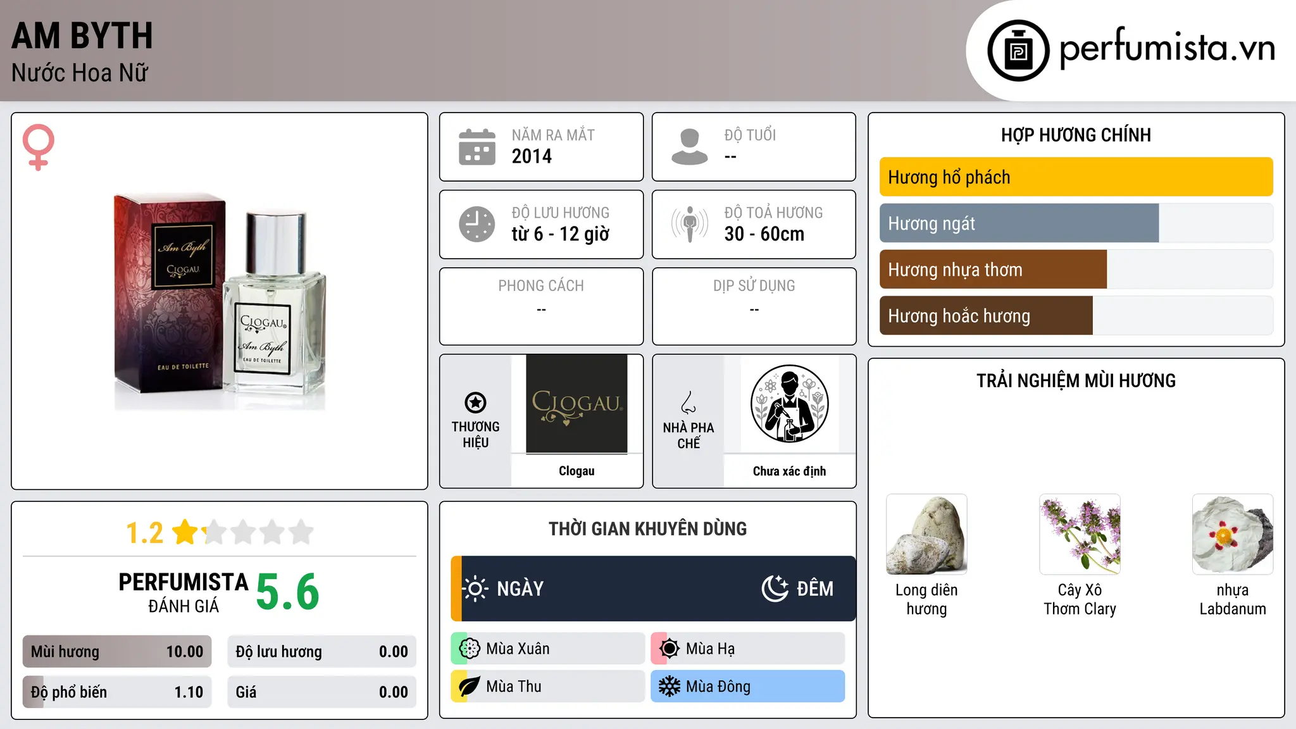Viewport: 1296px width, 729px height.
Task: Click the Giá score bar
Action: 321,692
